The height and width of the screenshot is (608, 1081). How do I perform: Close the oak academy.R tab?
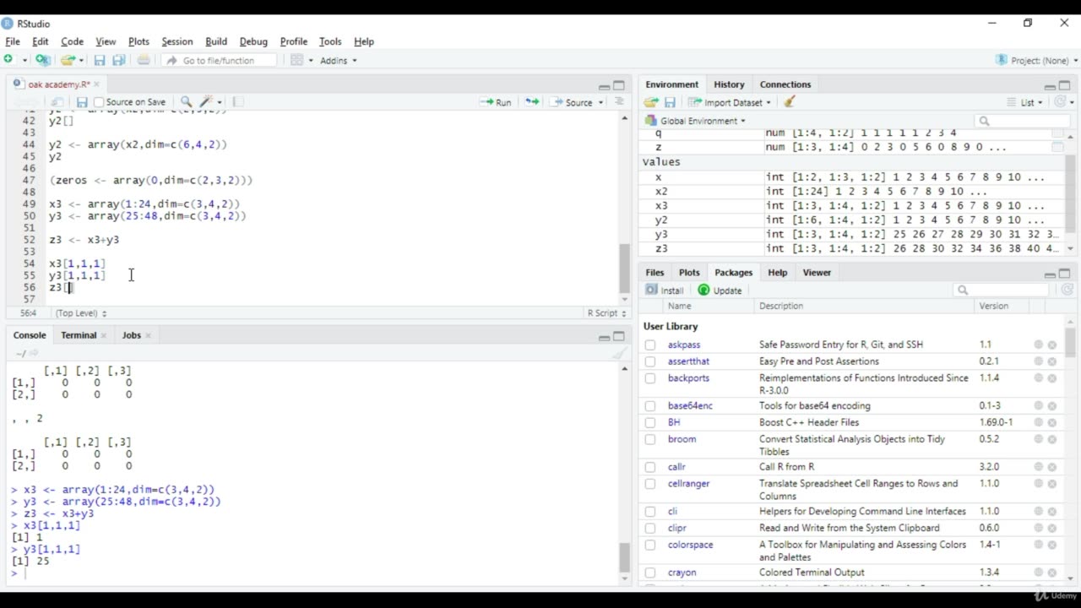96,84
